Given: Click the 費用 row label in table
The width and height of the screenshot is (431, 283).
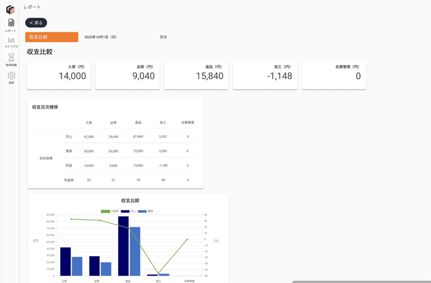Looking at the screenshot, I should click(69, 151).
